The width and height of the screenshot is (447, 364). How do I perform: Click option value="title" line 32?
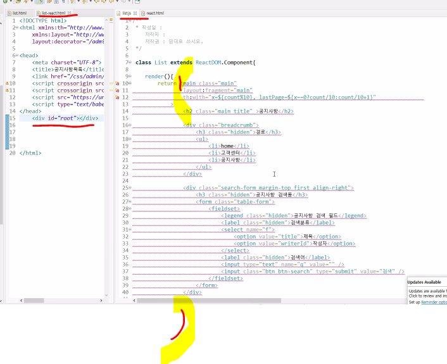pyautogui.click(x=287, y=237)
